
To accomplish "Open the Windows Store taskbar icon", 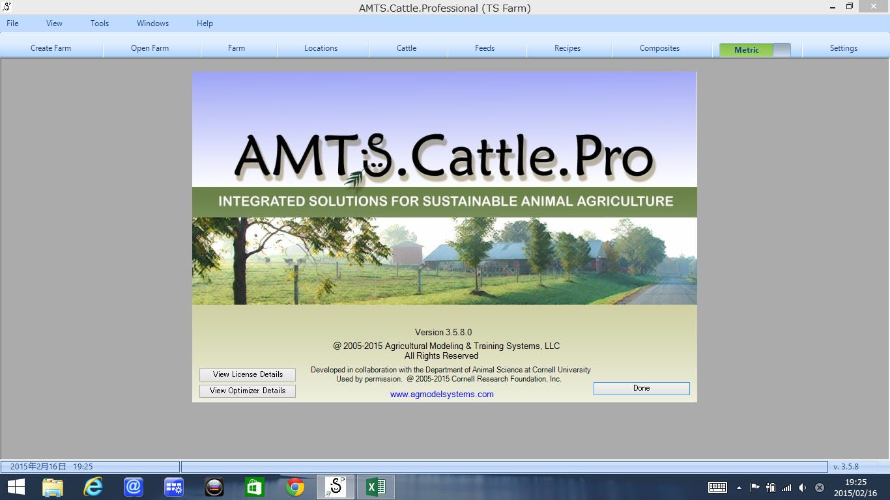I will click(254, 487).
